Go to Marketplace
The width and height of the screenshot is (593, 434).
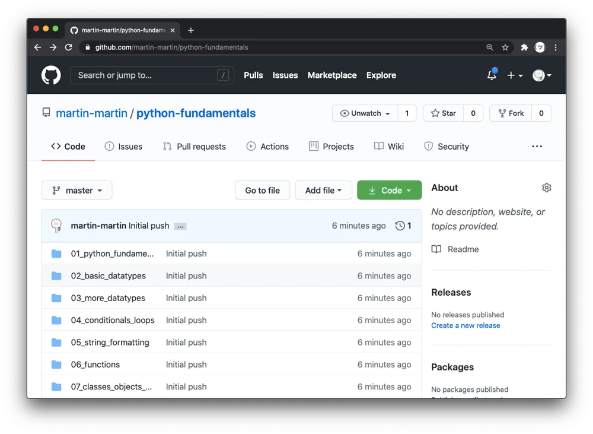[332, 75]
